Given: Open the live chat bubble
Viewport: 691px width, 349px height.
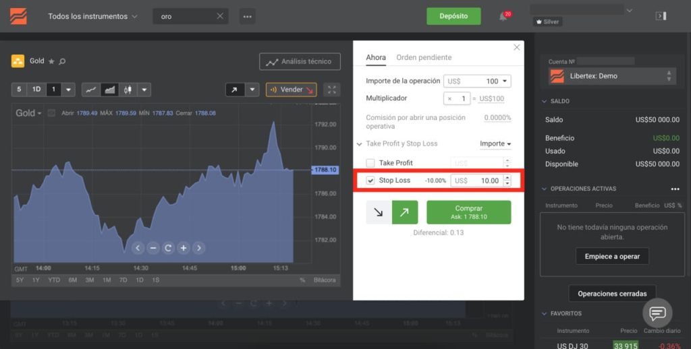Looking at the screenshot, I should (x=657, y=313).
